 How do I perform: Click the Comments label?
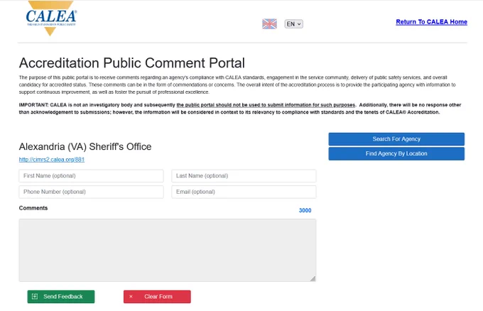(33, 208)
